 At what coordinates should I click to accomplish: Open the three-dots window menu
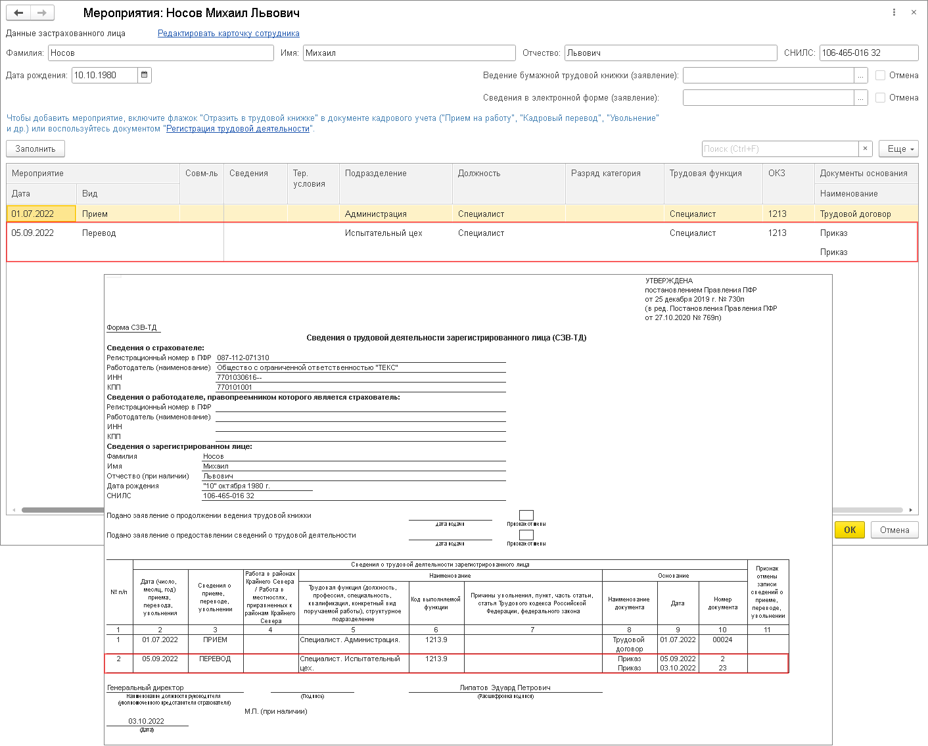point(894,12)
